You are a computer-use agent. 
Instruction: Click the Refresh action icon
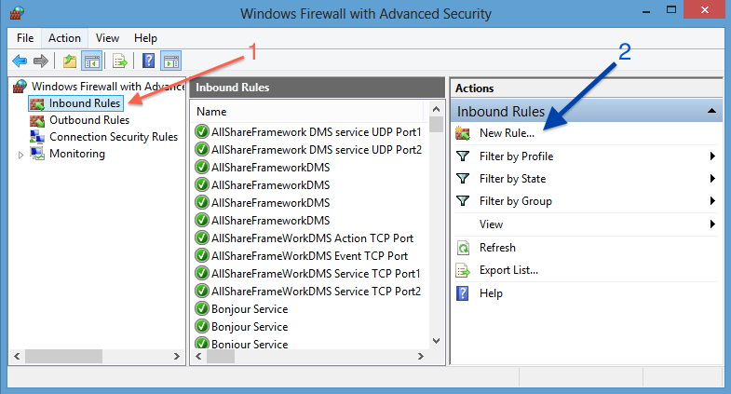tap(463, 248)
